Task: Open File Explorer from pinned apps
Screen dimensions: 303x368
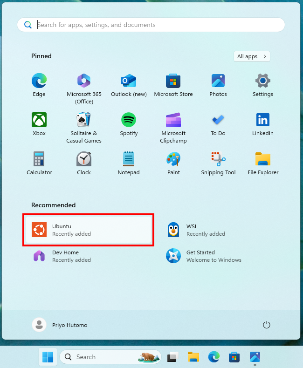Action: (x=263, y=164)
